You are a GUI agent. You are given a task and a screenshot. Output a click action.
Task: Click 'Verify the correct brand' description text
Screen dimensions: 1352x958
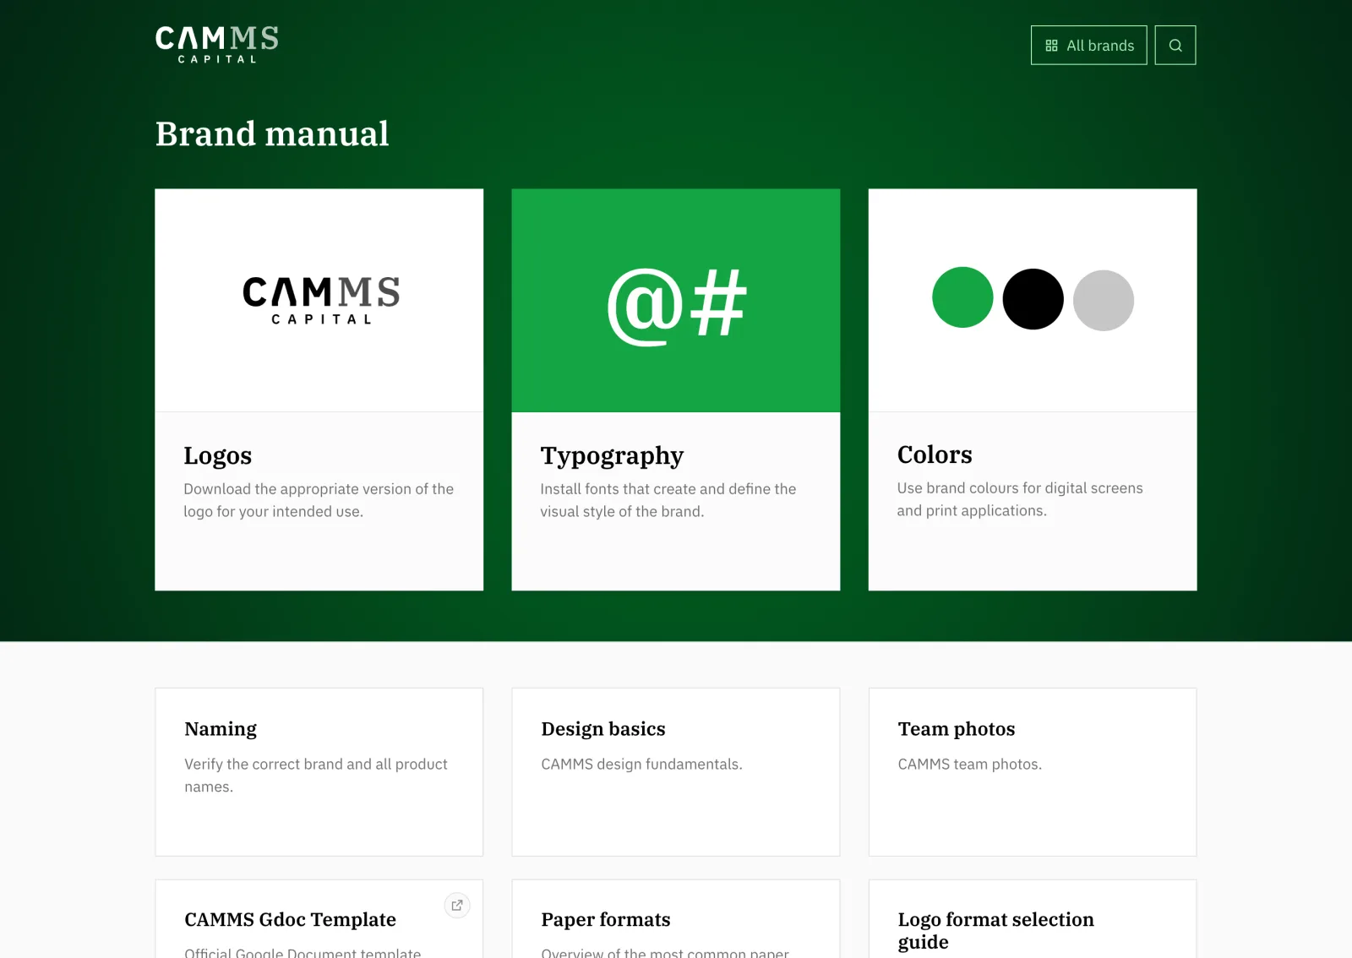click(x=316, y=776)
